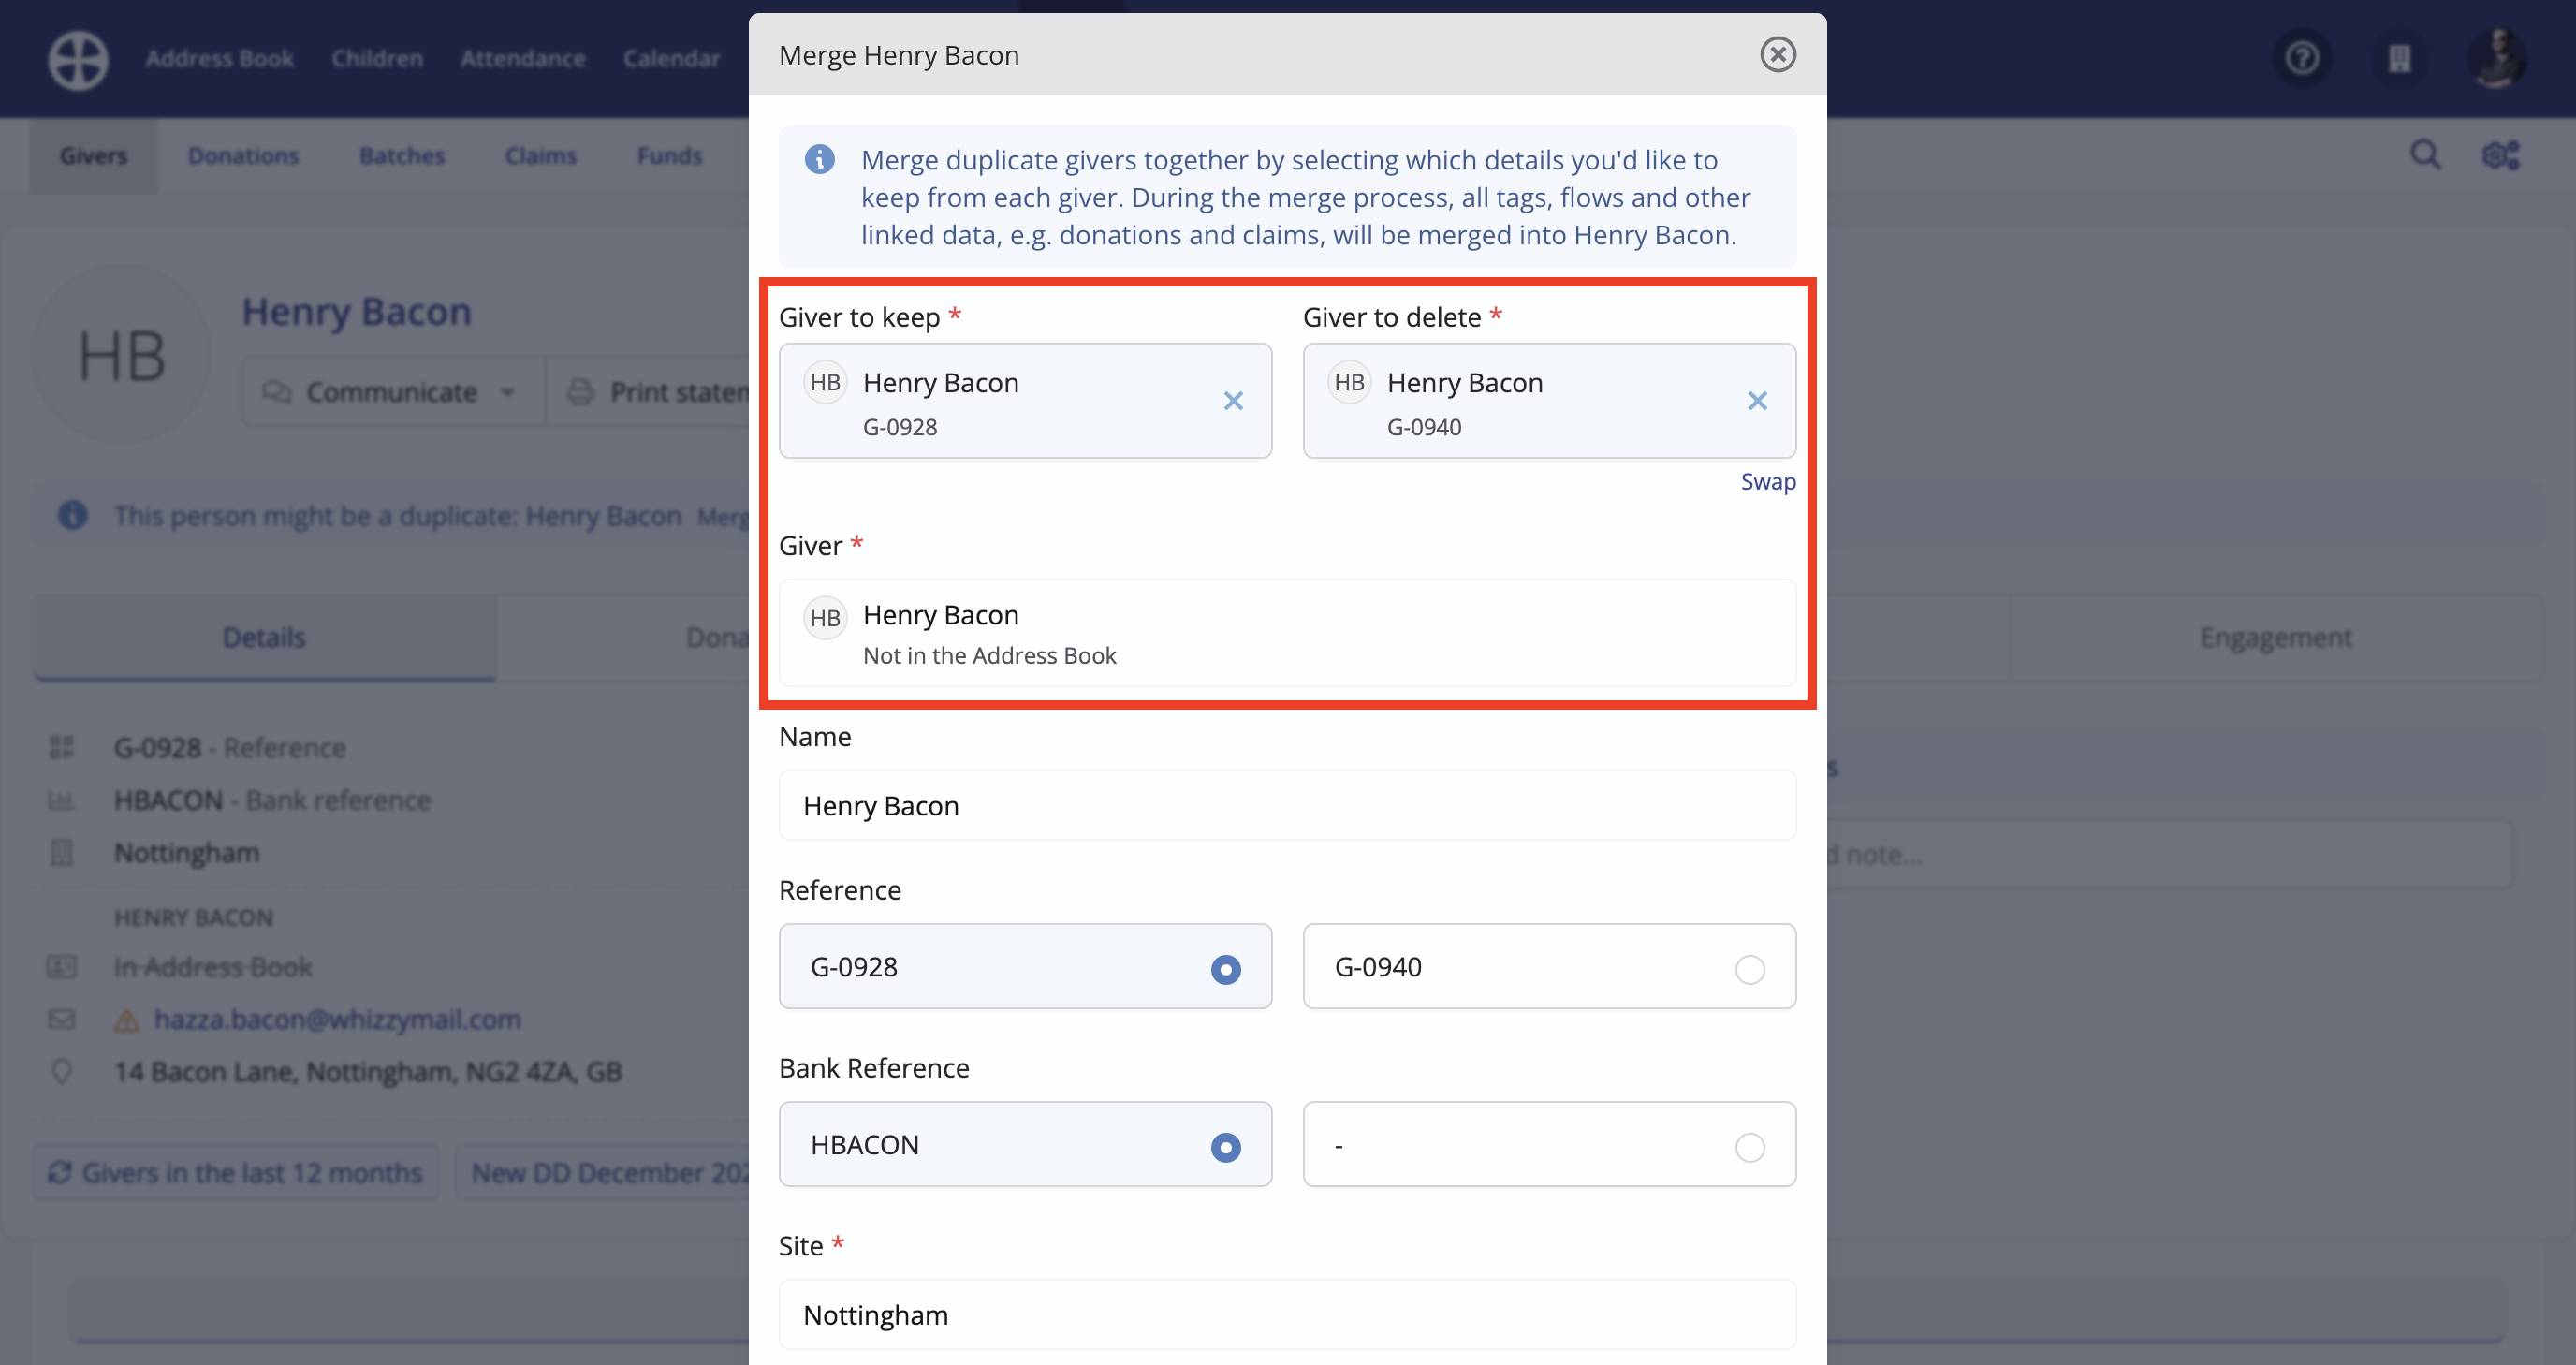Switch to the Donations tab
The width and height of the screenshot is (2576, 1365).
(x=243, y=156)
